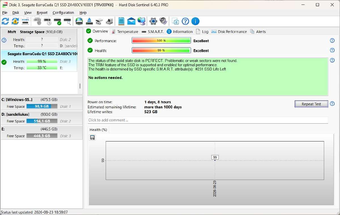Click the 'No actions needed.' text
340x215 pixels.
[x=105, y=78]
